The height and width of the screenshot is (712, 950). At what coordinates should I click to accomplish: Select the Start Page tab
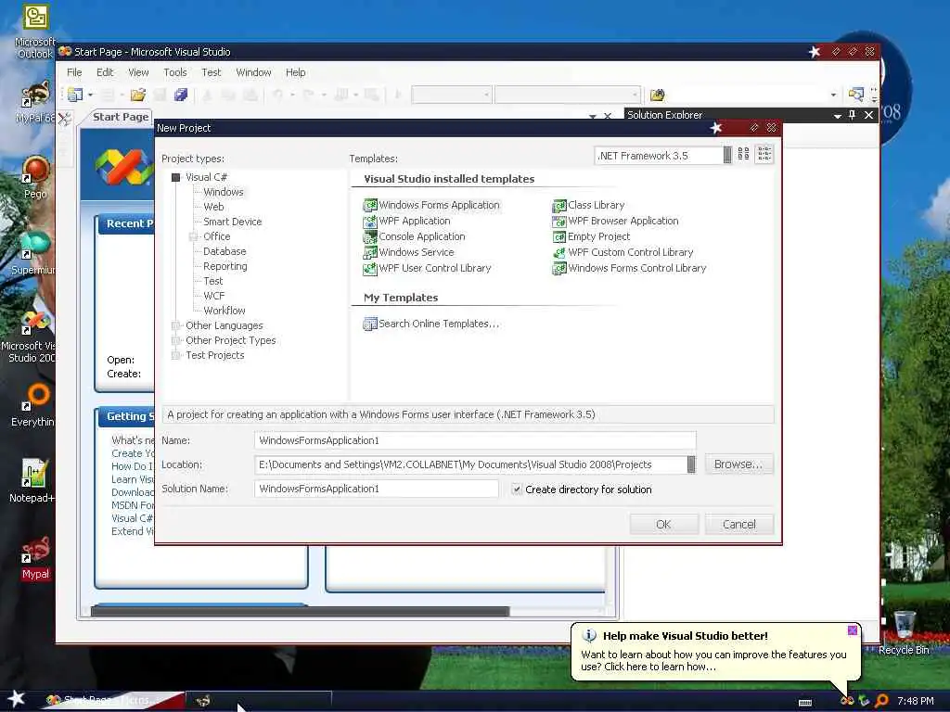click(120, 117)
